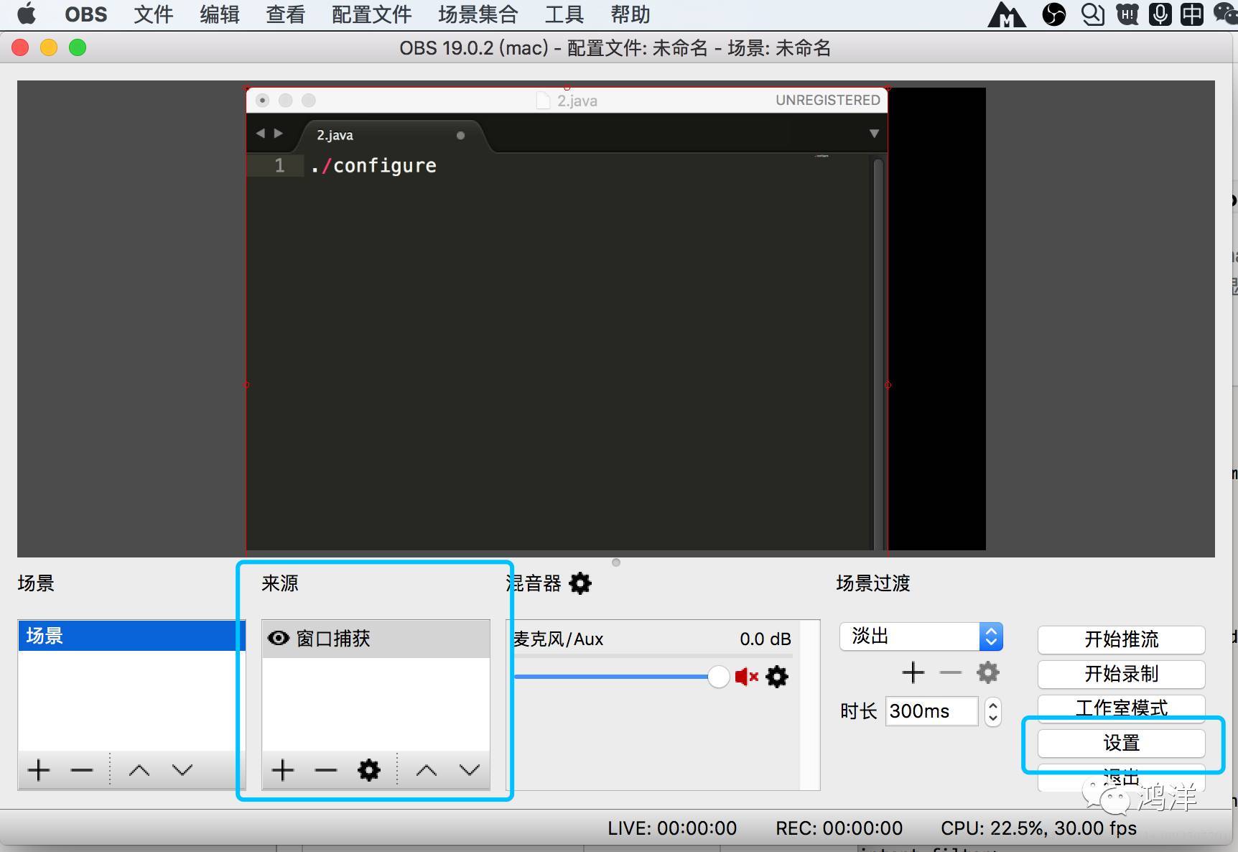Click the CPU 22.5%, 30.00 fps status
This screenshot has height=852, width=1238.
[1039, 828]
